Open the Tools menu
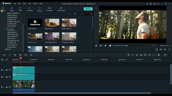 (x=24, y=3)
